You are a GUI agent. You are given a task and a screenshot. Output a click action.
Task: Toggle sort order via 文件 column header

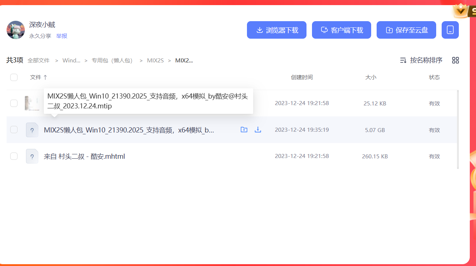[38, 77]
